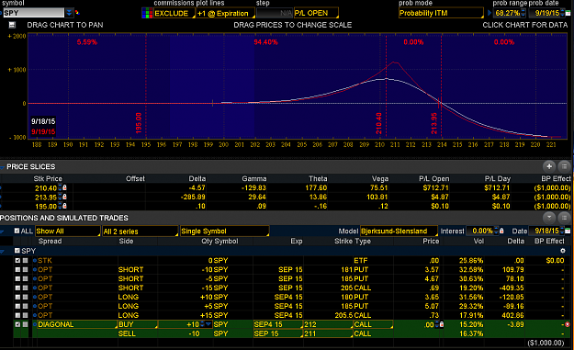Open the Show All filter menu

tap(68, 231)
